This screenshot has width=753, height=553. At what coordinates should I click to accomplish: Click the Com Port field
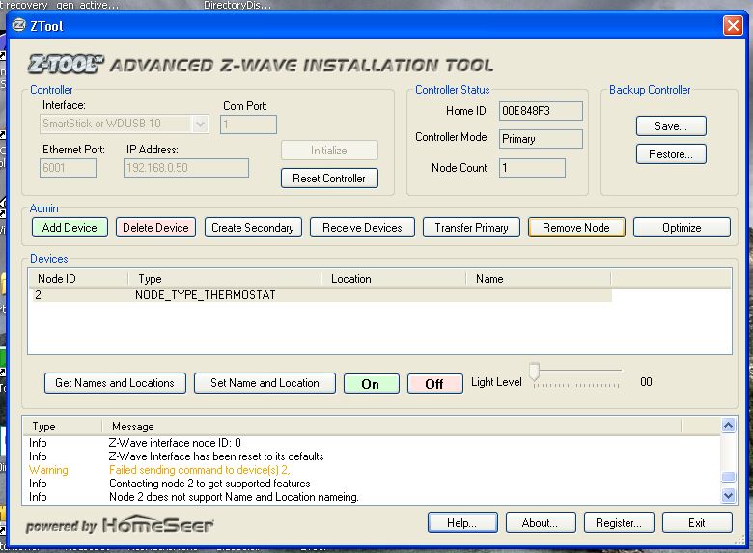coord(248,124)
